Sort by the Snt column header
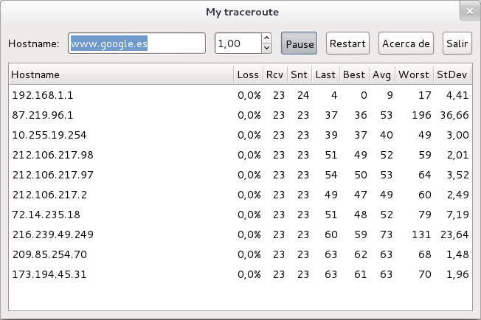 (x=300, y=74)
